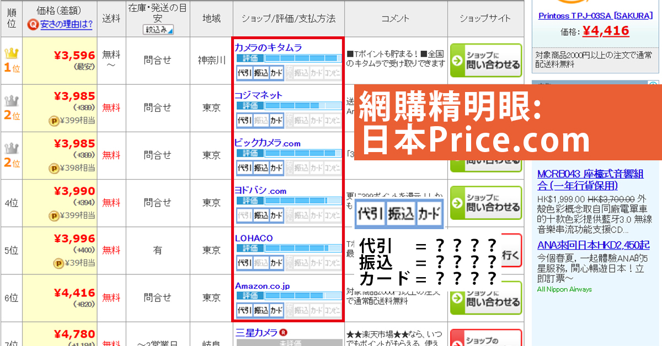This screenshot has width=662, height=346.
Task: Click the ¥3,990 price in the 4位 row
Action: pos(74,191)
